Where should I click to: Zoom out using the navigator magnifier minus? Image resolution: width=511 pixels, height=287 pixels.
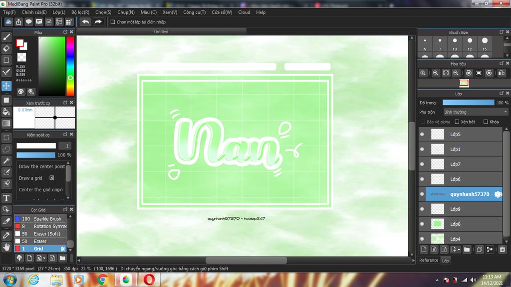coord(456,73)
